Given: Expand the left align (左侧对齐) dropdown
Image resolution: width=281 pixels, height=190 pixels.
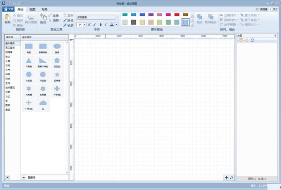Looking at the screenshot, I should tap(238, 15).
